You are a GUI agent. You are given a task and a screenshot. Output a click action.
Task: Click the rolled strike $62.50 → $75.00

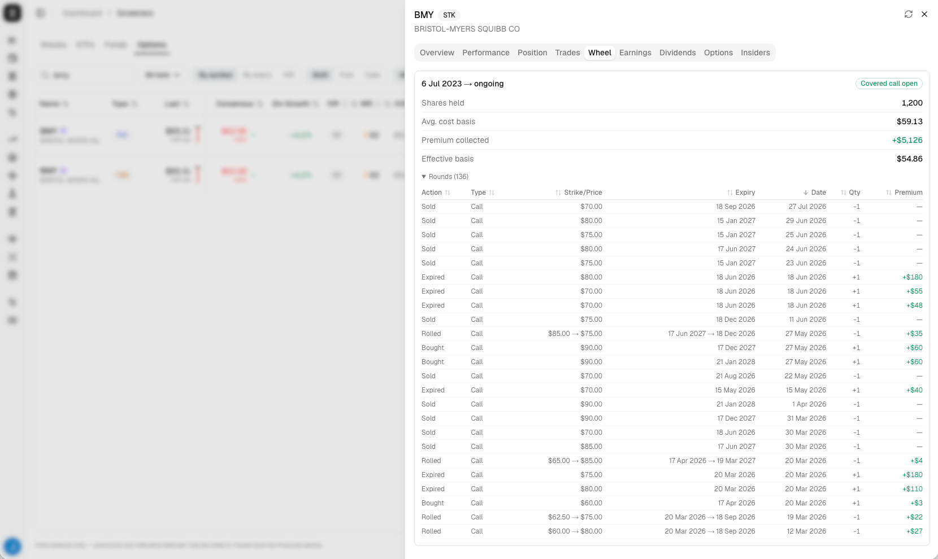(x=575, y=517)
